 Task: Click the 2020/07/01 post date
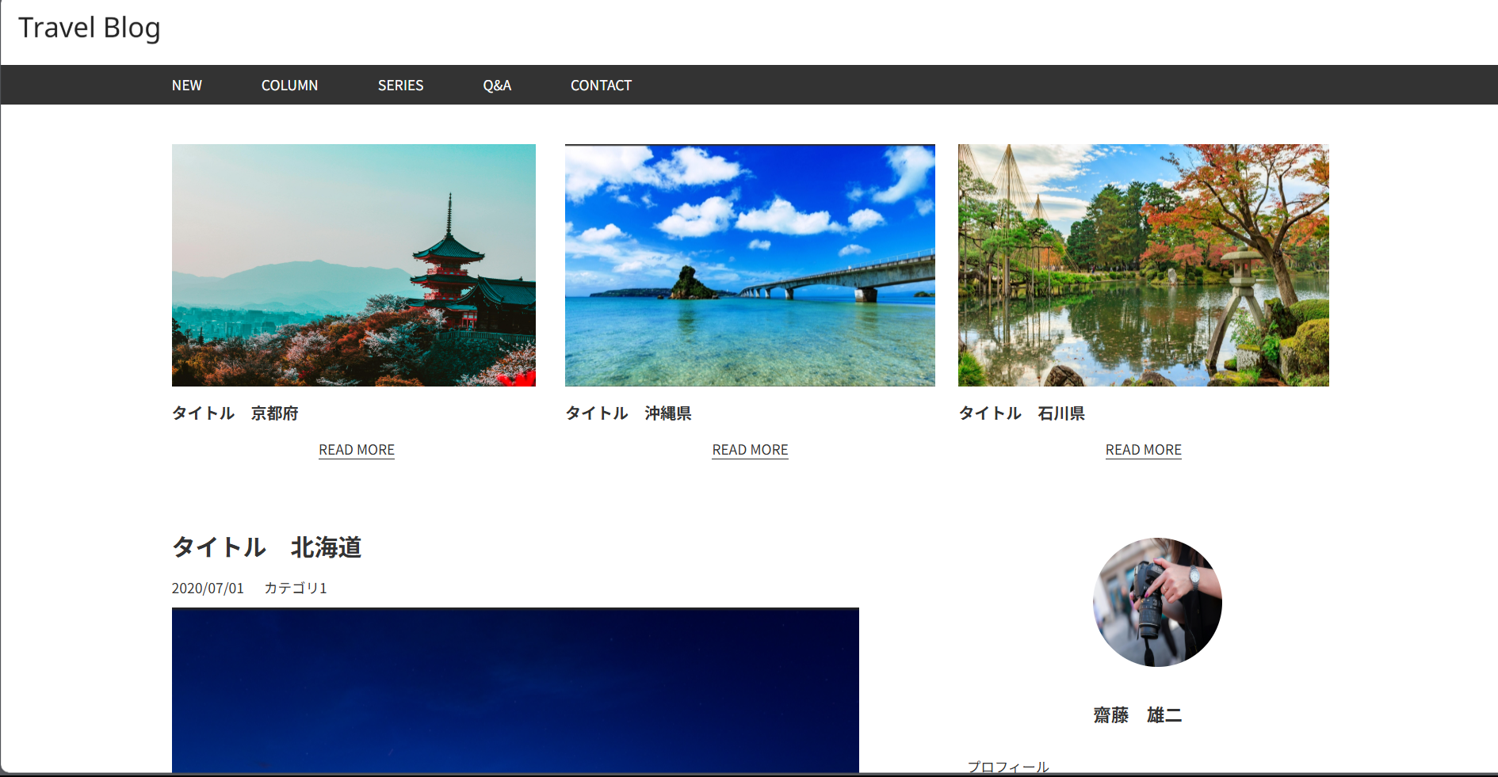pos(208,588)
